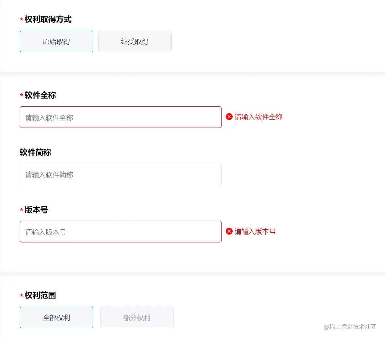385x339 pixels.
Task: Click the 权利取得方式 section label
Action: pos(48,19)
